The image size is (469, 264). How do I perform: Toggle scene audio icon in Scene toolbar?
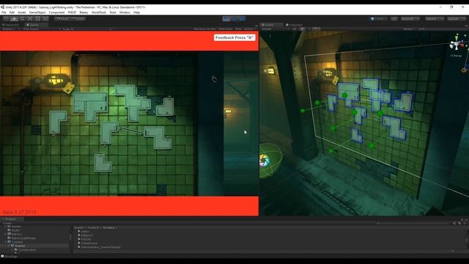309,29
